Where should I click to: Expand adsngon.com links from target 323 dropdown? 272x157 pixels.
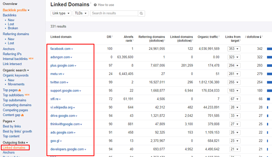coord(234,57)
